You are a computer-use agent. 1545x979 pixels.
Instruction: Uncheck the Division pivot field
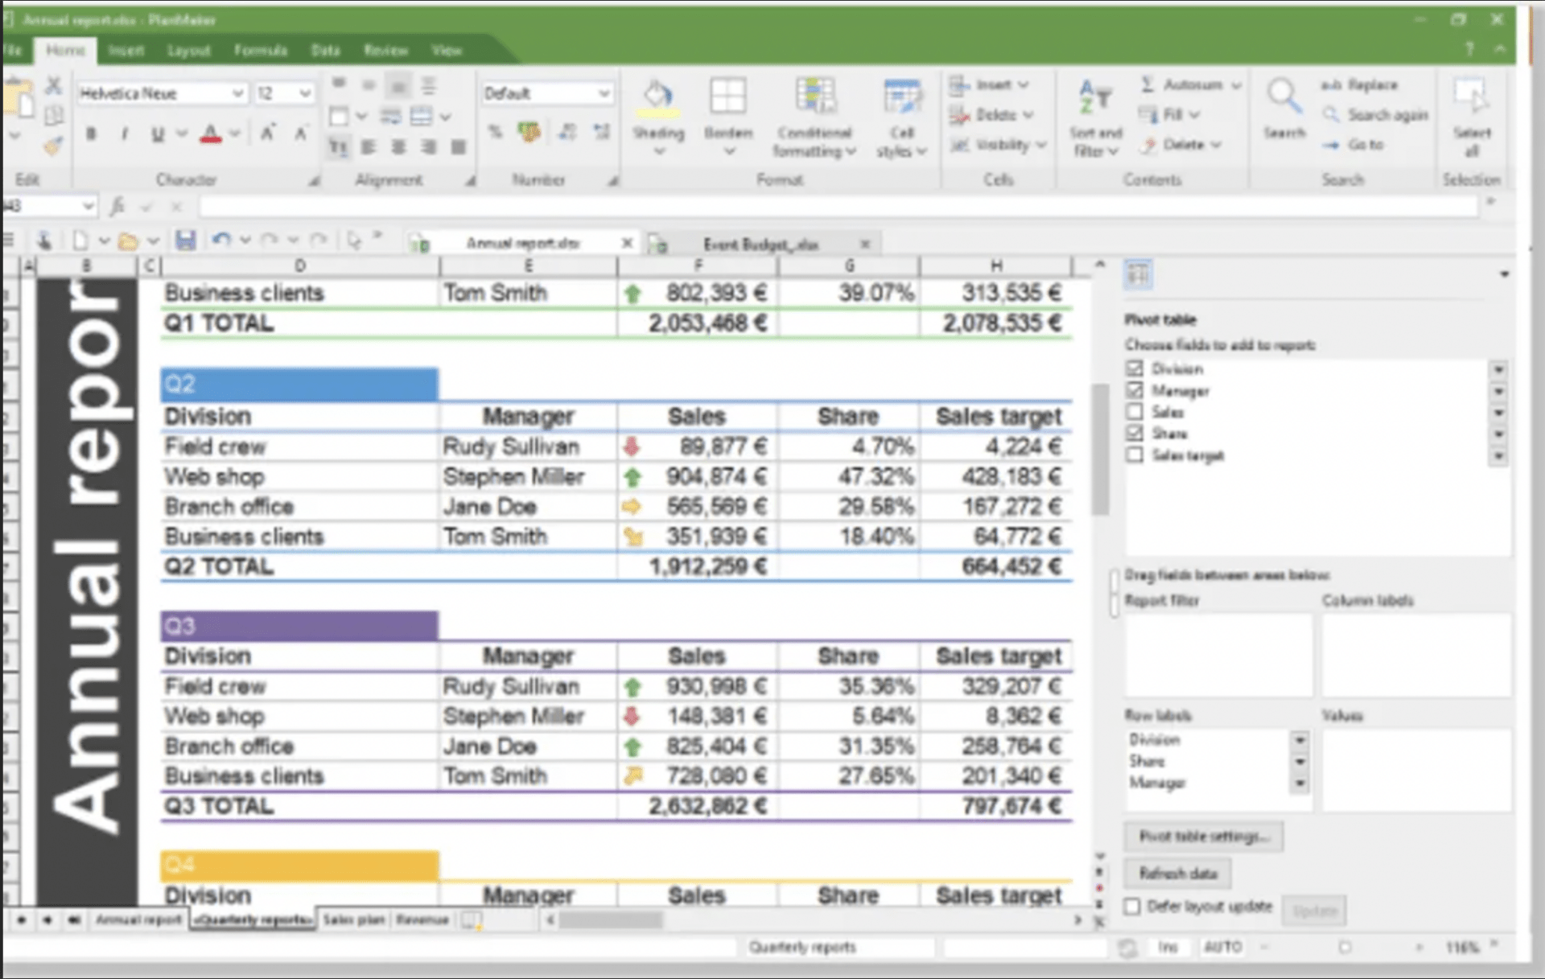click(1135, 368)
